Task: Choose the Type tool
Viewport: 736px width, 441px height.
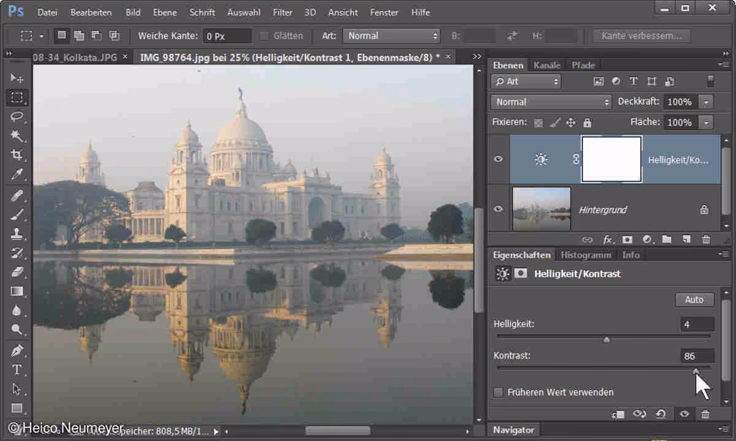Action: coord(17,369)
